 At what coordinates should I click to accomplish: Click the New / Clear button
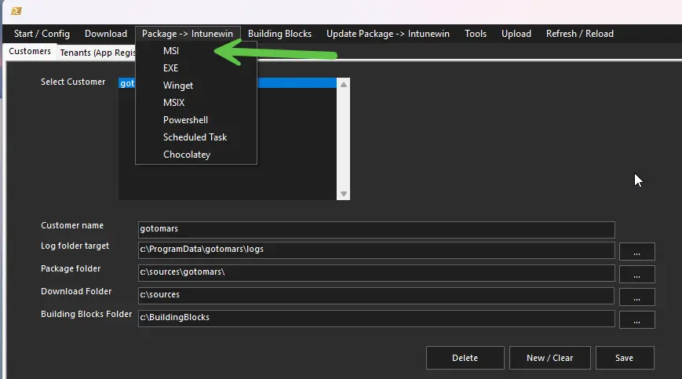[549, 358]
